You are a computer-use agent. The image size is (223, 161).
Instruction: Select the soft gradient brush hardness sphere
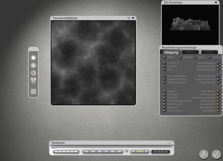pyautogui.click(x=34, y=65)
